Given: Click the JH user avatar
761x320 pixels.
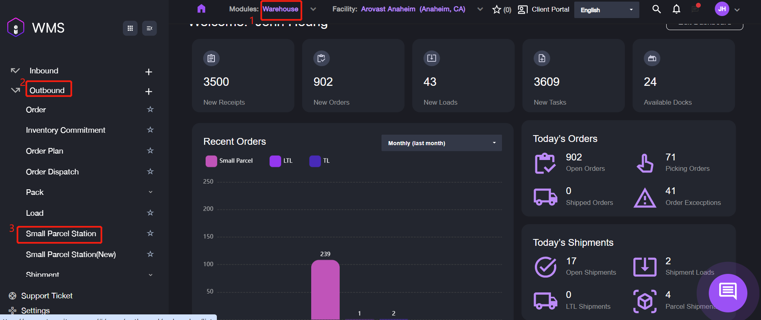Looking at the screenshot, I should (x=722, y=9).
